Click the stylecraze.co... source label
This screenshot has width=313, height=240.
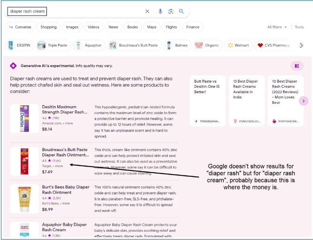tap(247, 121)
